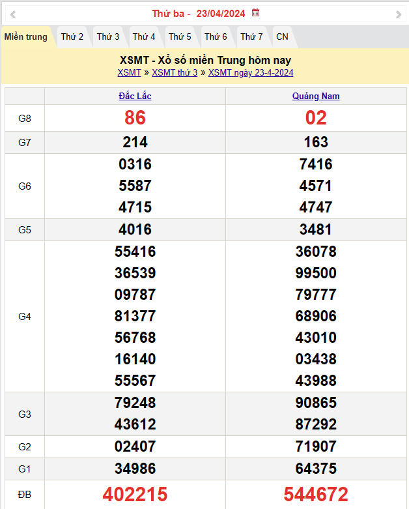
Task: Select the Miền trung tab
Action: pos(26,37)
